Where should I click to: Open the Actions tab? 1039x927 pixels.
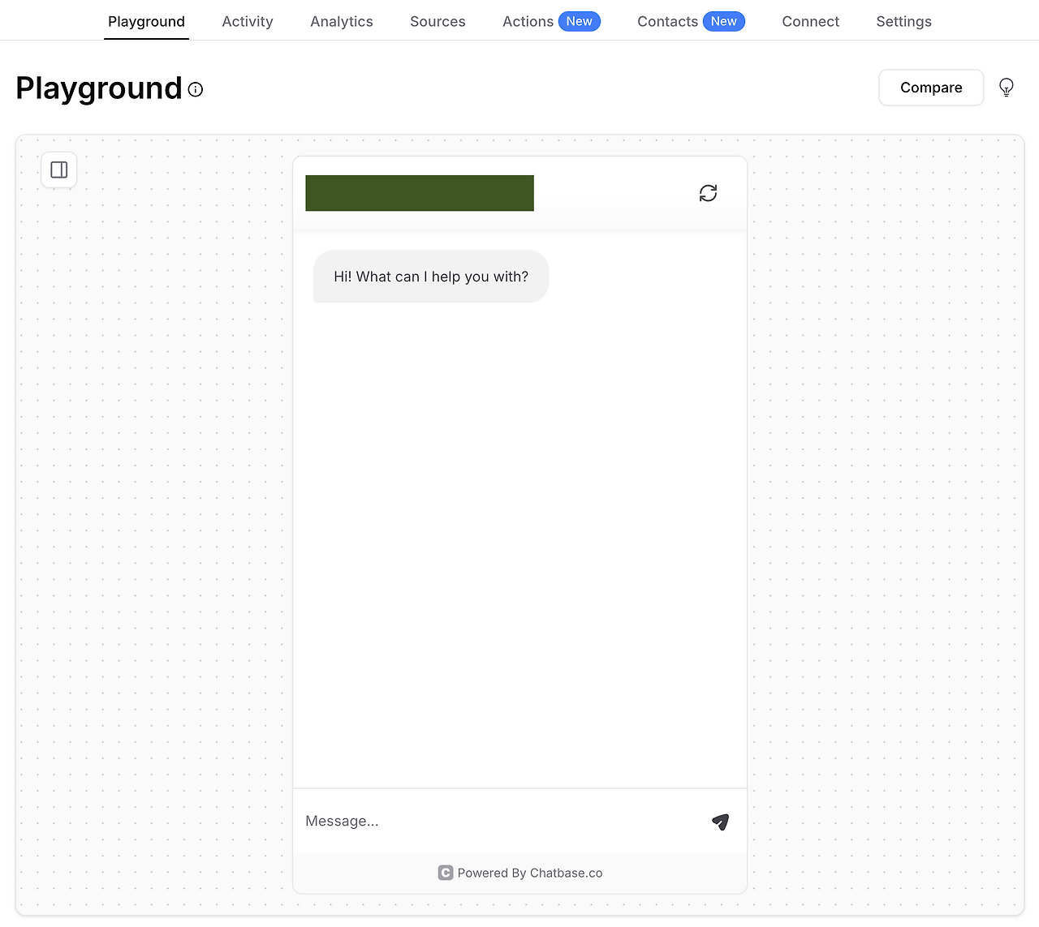(x=528, y=21)
